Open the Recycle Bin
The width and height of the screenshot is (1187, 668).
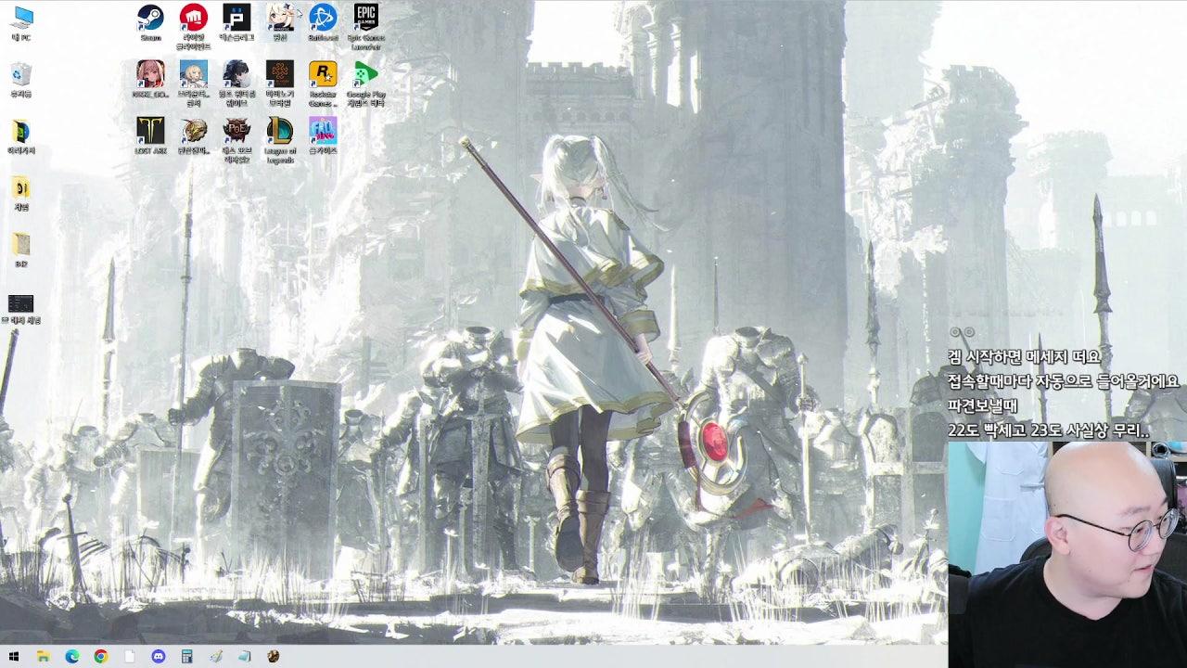pyautogui.click(x=20, y=80)
